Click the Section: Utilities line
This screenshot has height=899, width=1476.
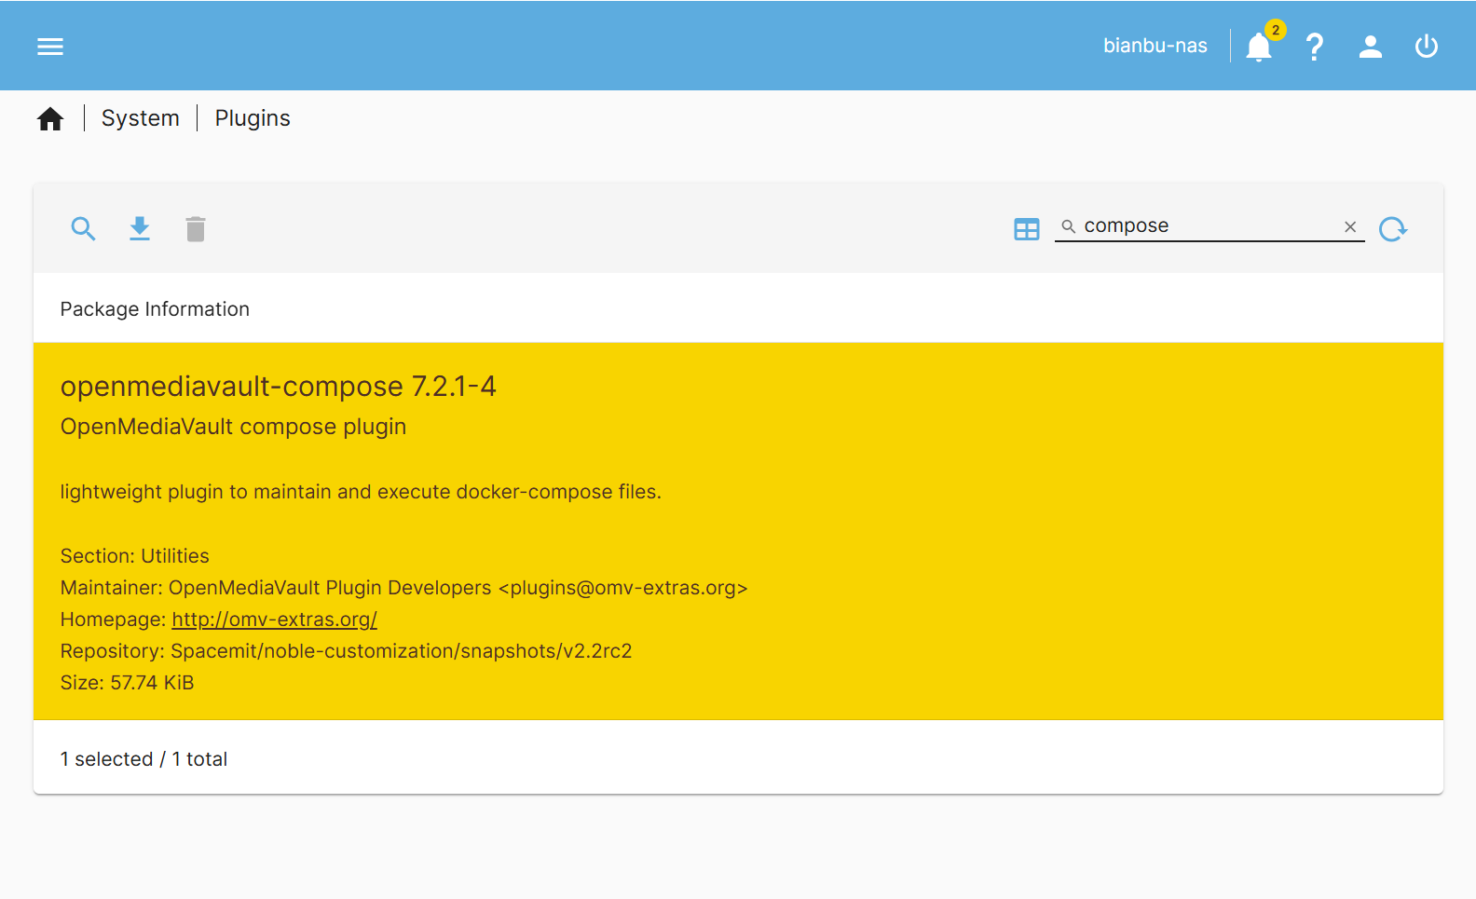pyautogui.click(x=135, y=556)
